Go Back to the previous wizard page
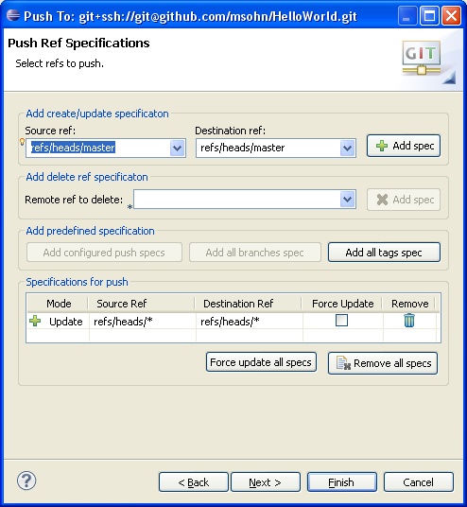467x507 pixels. [x=194, y=482]
